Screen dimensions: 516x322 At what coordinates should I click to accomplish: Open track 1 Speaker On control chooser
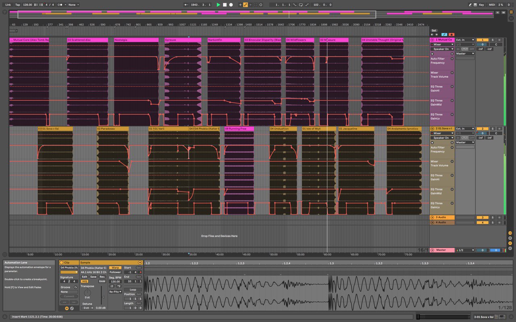coord(442,49)
